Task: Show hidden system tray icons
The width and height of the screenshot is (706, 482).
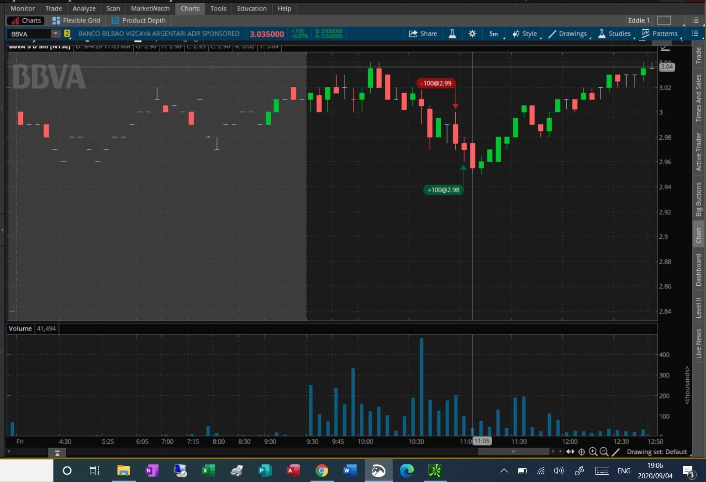Action: click(504, 471)
